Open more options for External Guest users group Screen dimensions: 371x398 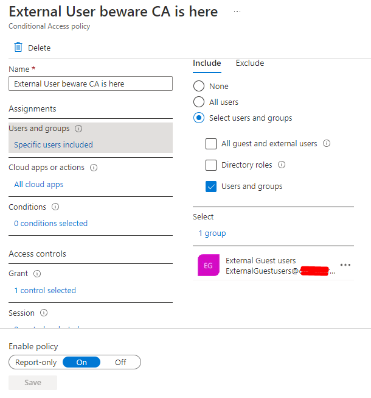[345, 265]
